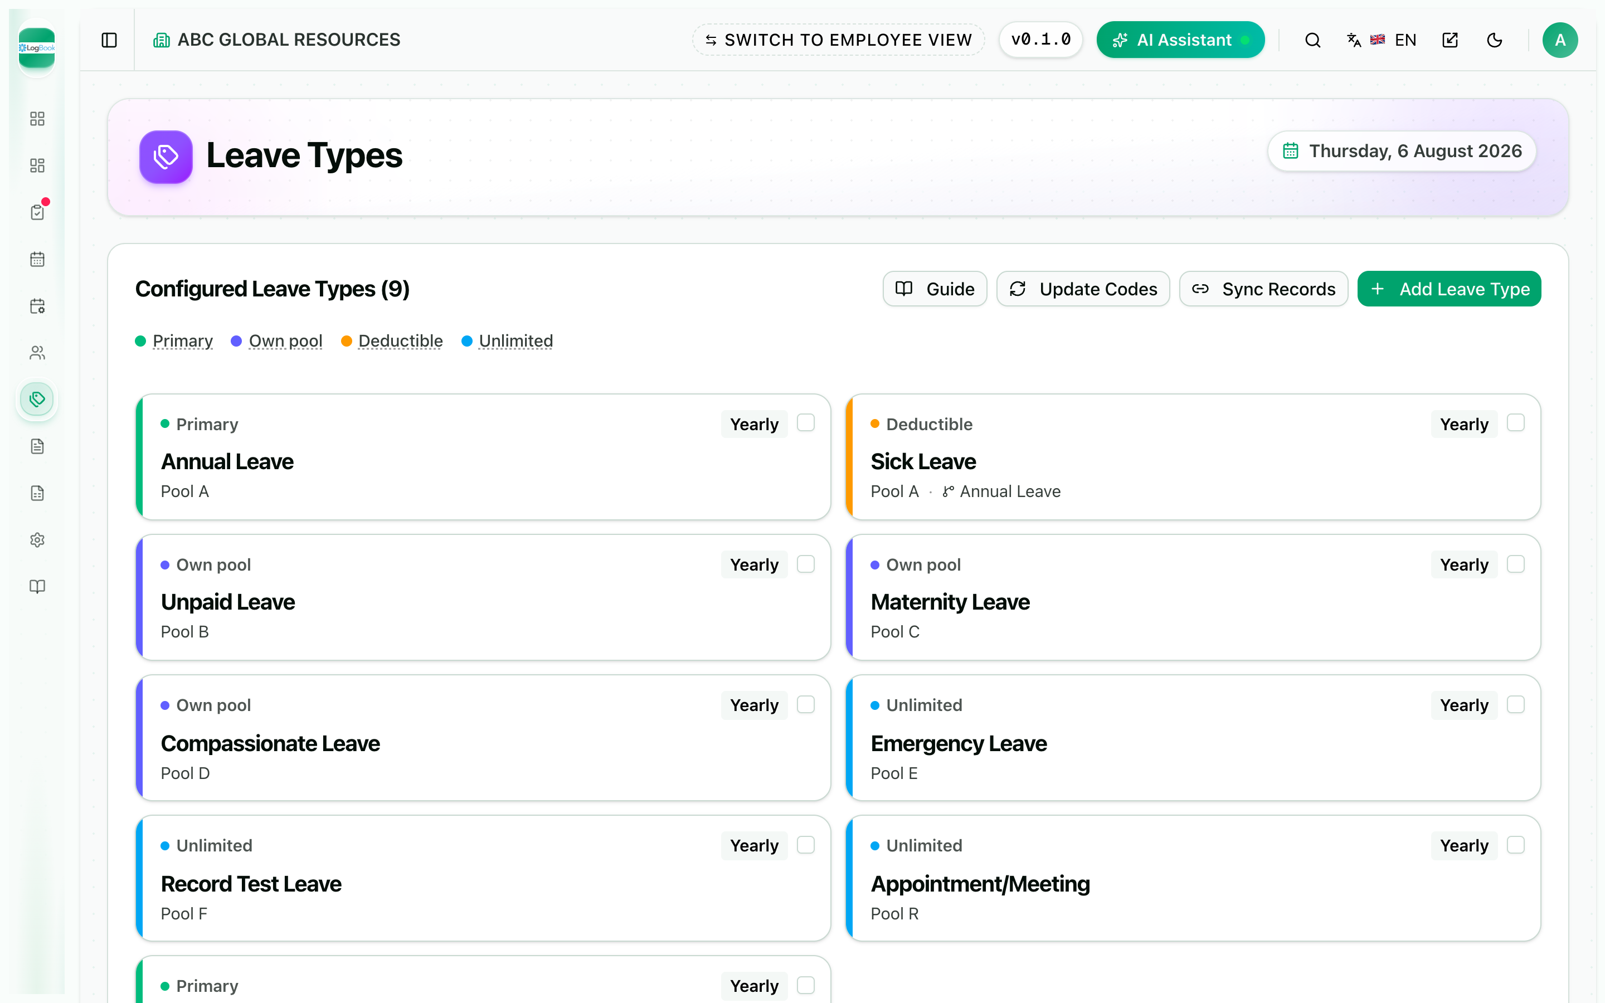
Task: Check the Sick Leave card checkbox
Action: coord(1515,423)
